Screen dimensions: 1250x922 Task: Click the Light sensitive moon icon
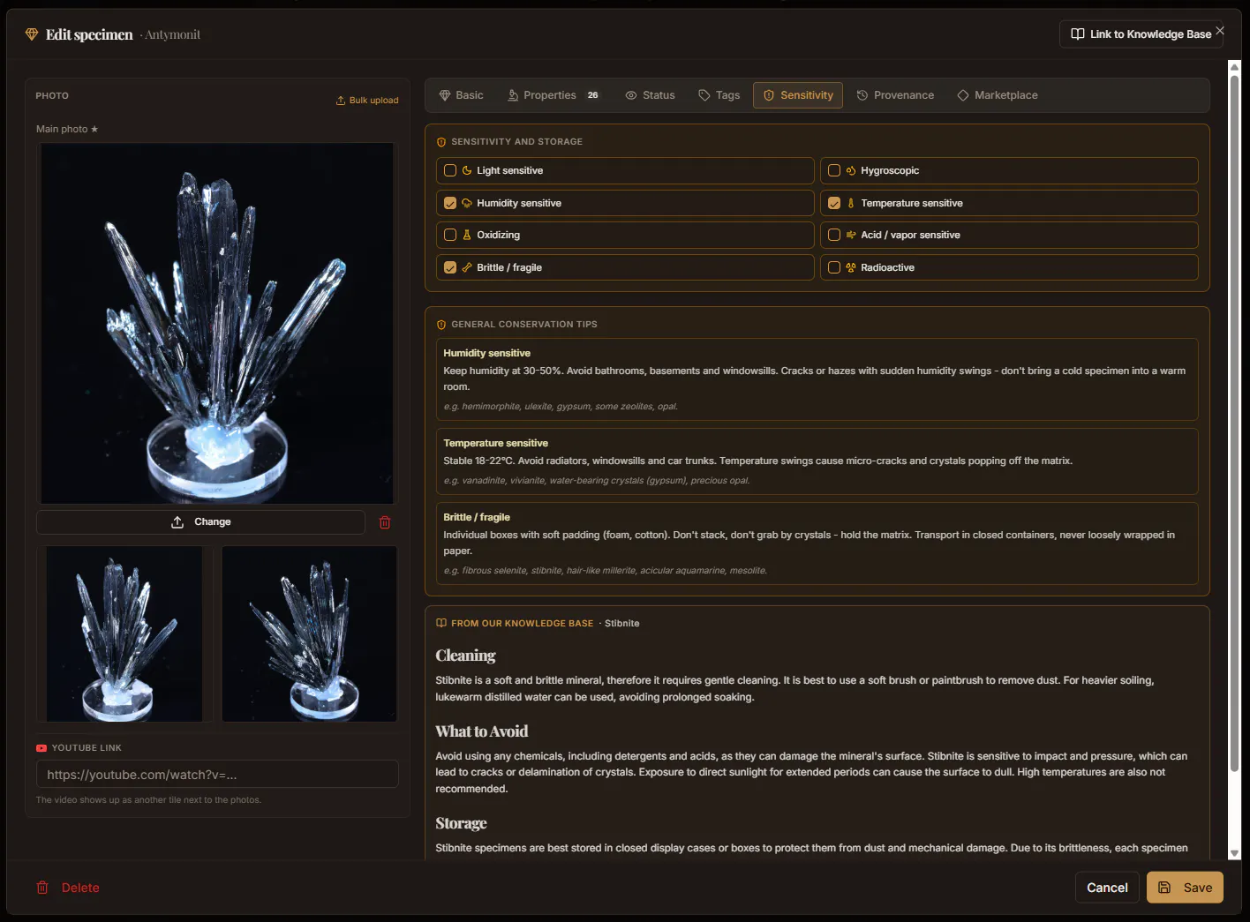pos(467,170)
